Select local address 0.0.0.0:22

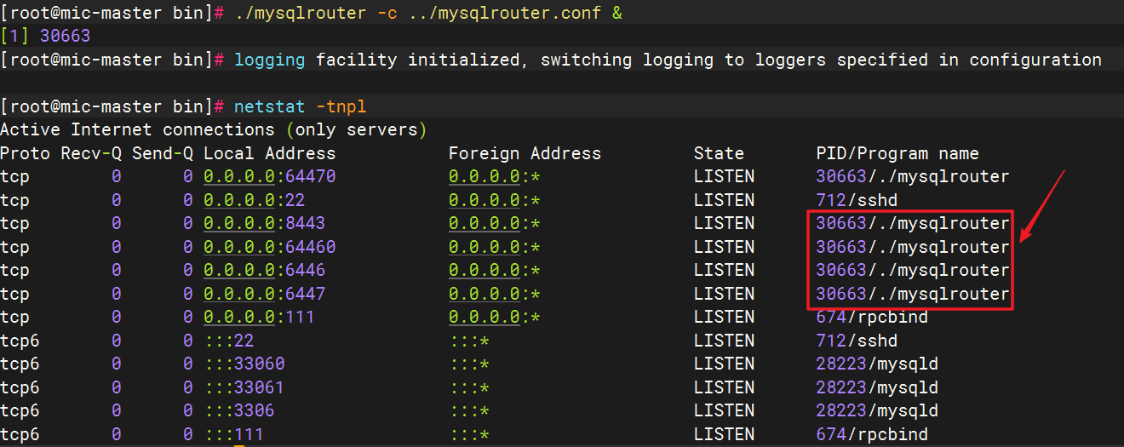255,200
